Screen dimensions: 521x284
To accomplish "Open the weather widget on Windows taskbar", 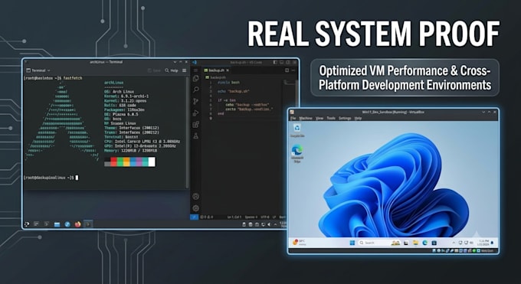I will click(299, 243).
